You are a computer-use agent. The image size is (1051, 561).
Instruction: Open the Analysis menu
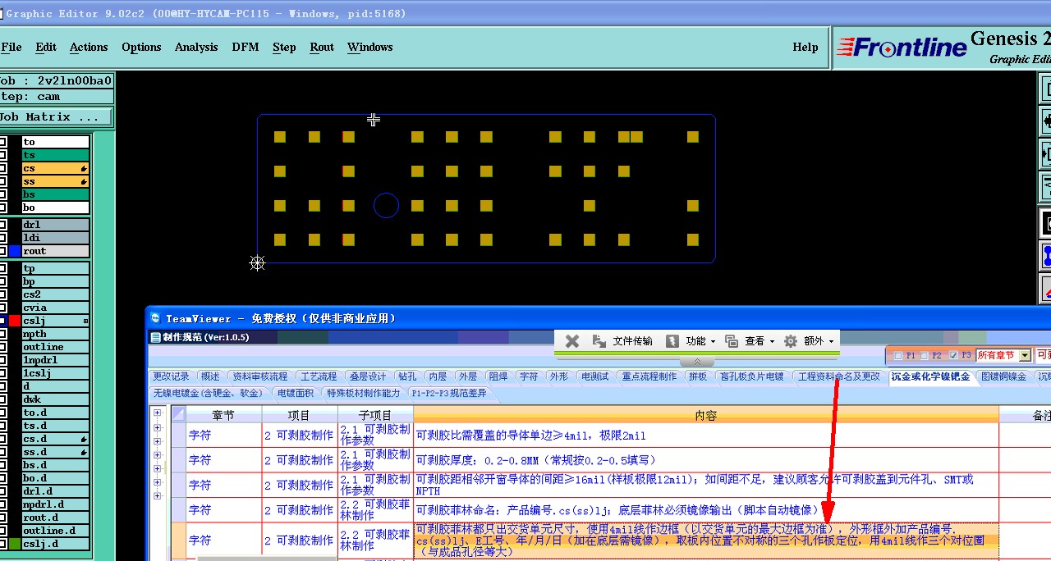tap(196, 47)
